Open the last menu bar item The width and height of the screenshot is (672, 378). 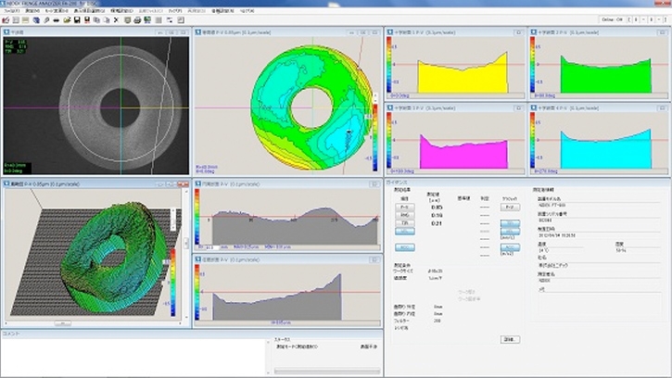[247, 10]
